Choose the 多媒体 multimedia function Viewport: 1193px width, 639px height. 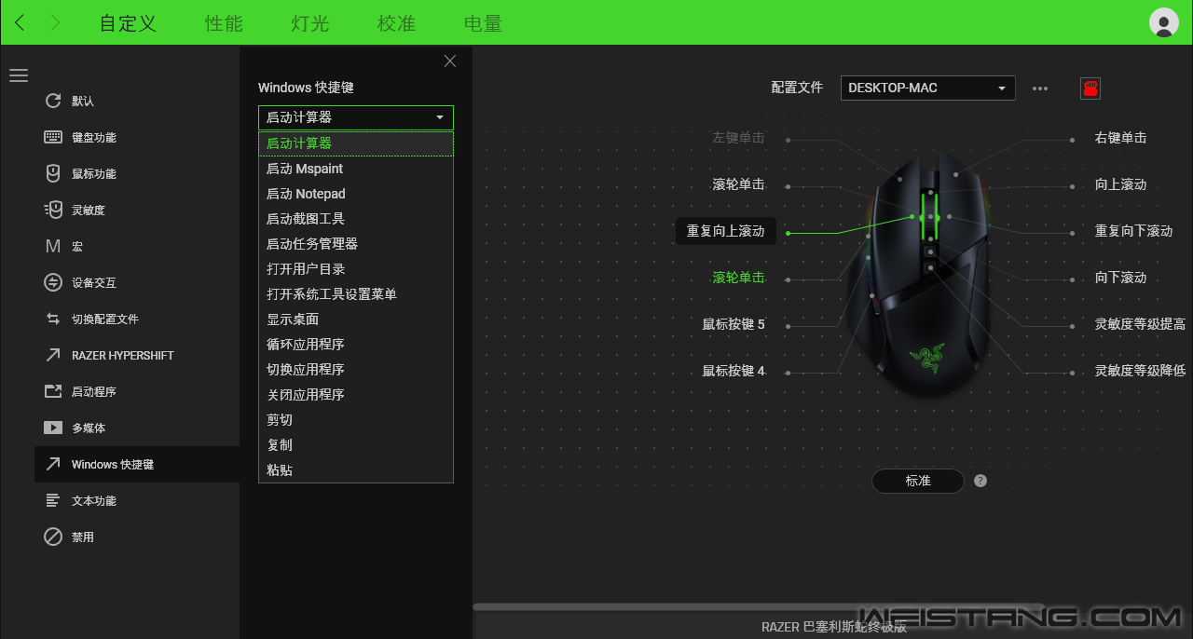pyautogui.click(x=88, y=428)
